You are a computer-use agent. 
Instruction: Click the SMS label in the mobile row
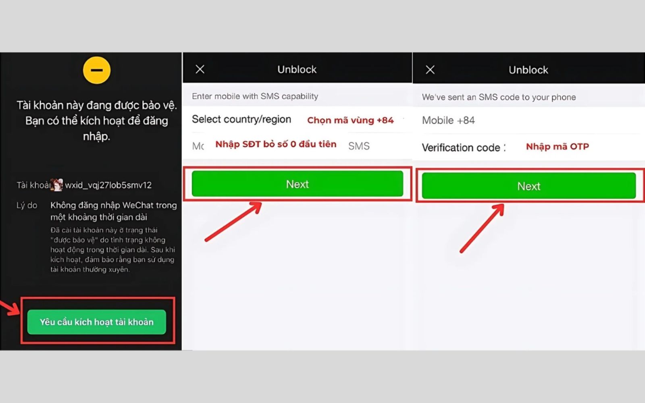click(358, 146)
